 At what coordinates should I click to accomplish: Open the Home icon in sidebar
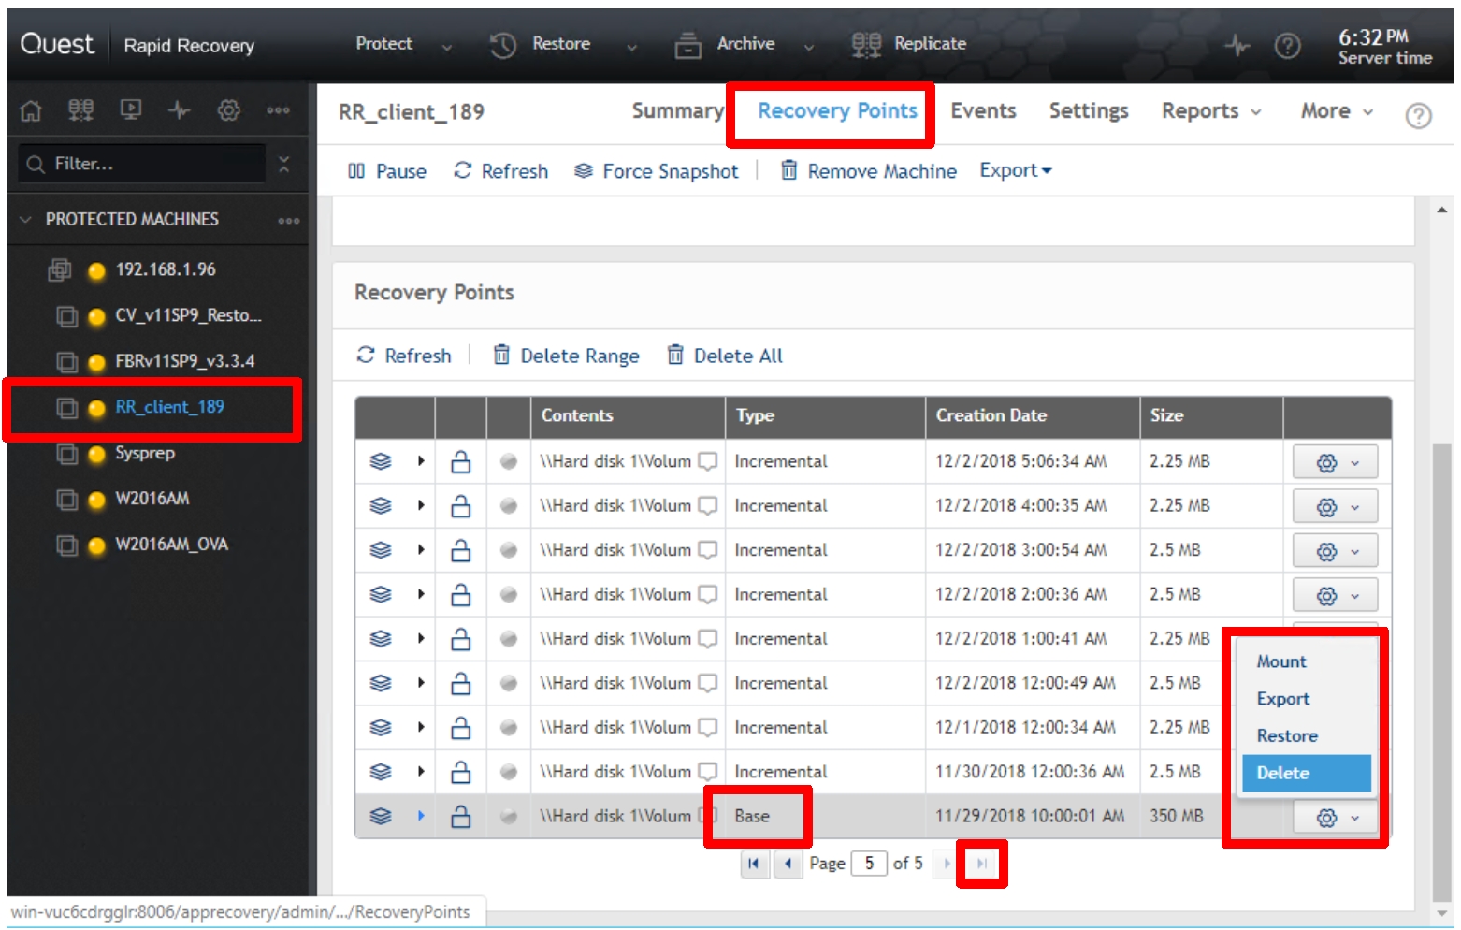tap(31, 111)
